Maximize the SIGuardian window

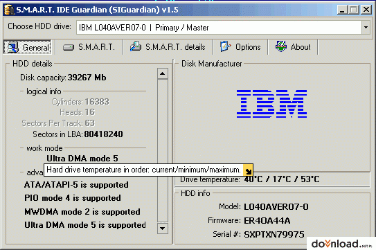[354, 10]
